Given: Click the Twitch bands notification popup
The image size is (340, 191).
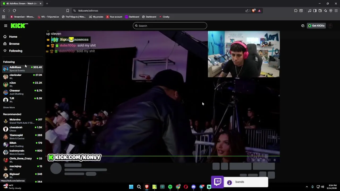Looking at the screenshot, I should point(240,182).
